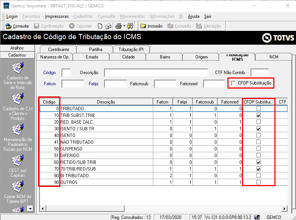Click the Exclusão toolbar button
The height and width of the screenshot is (220, 296).
click(x=179, y=26)
